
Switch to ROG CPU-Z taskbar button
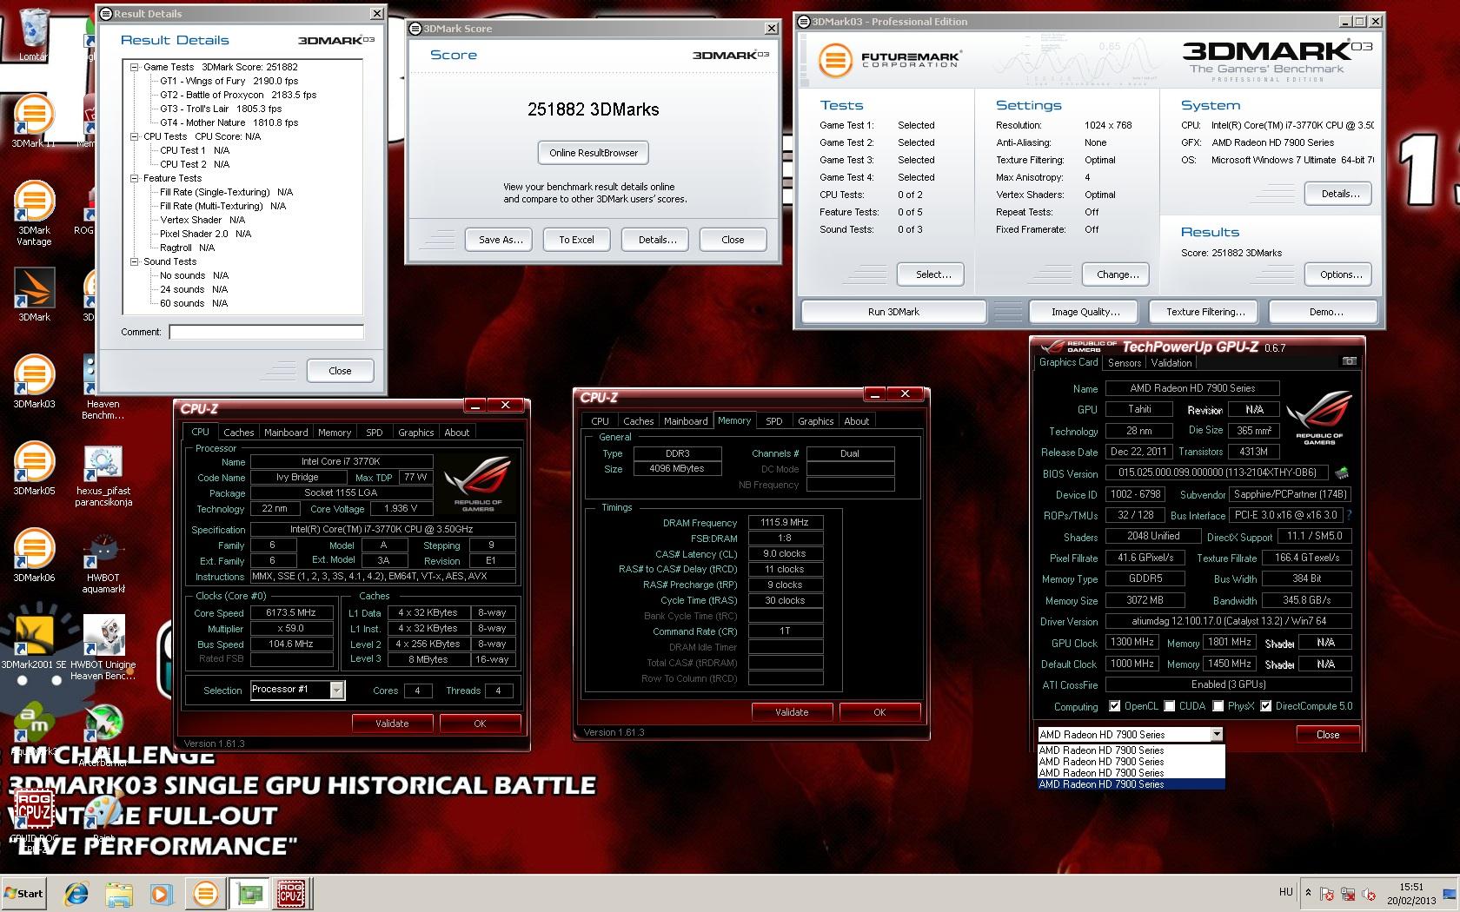tap(291, 893)
